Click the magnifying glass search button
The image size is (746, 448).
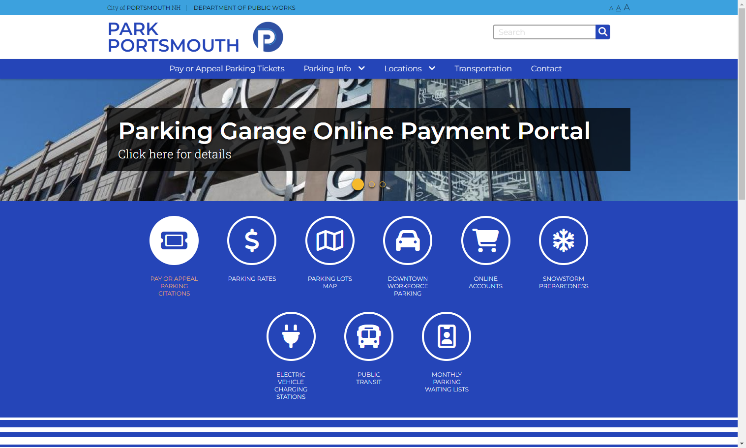[603, 32]
